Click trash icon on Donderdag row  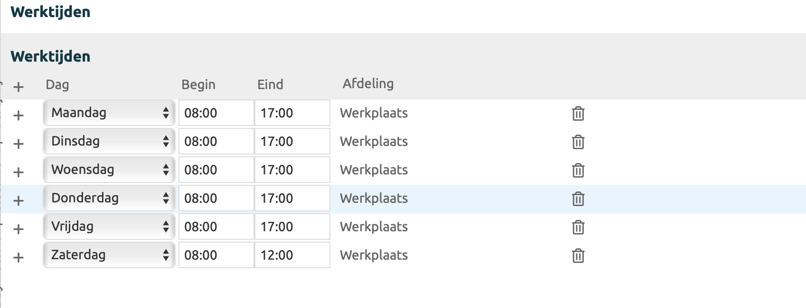point(578,199)
